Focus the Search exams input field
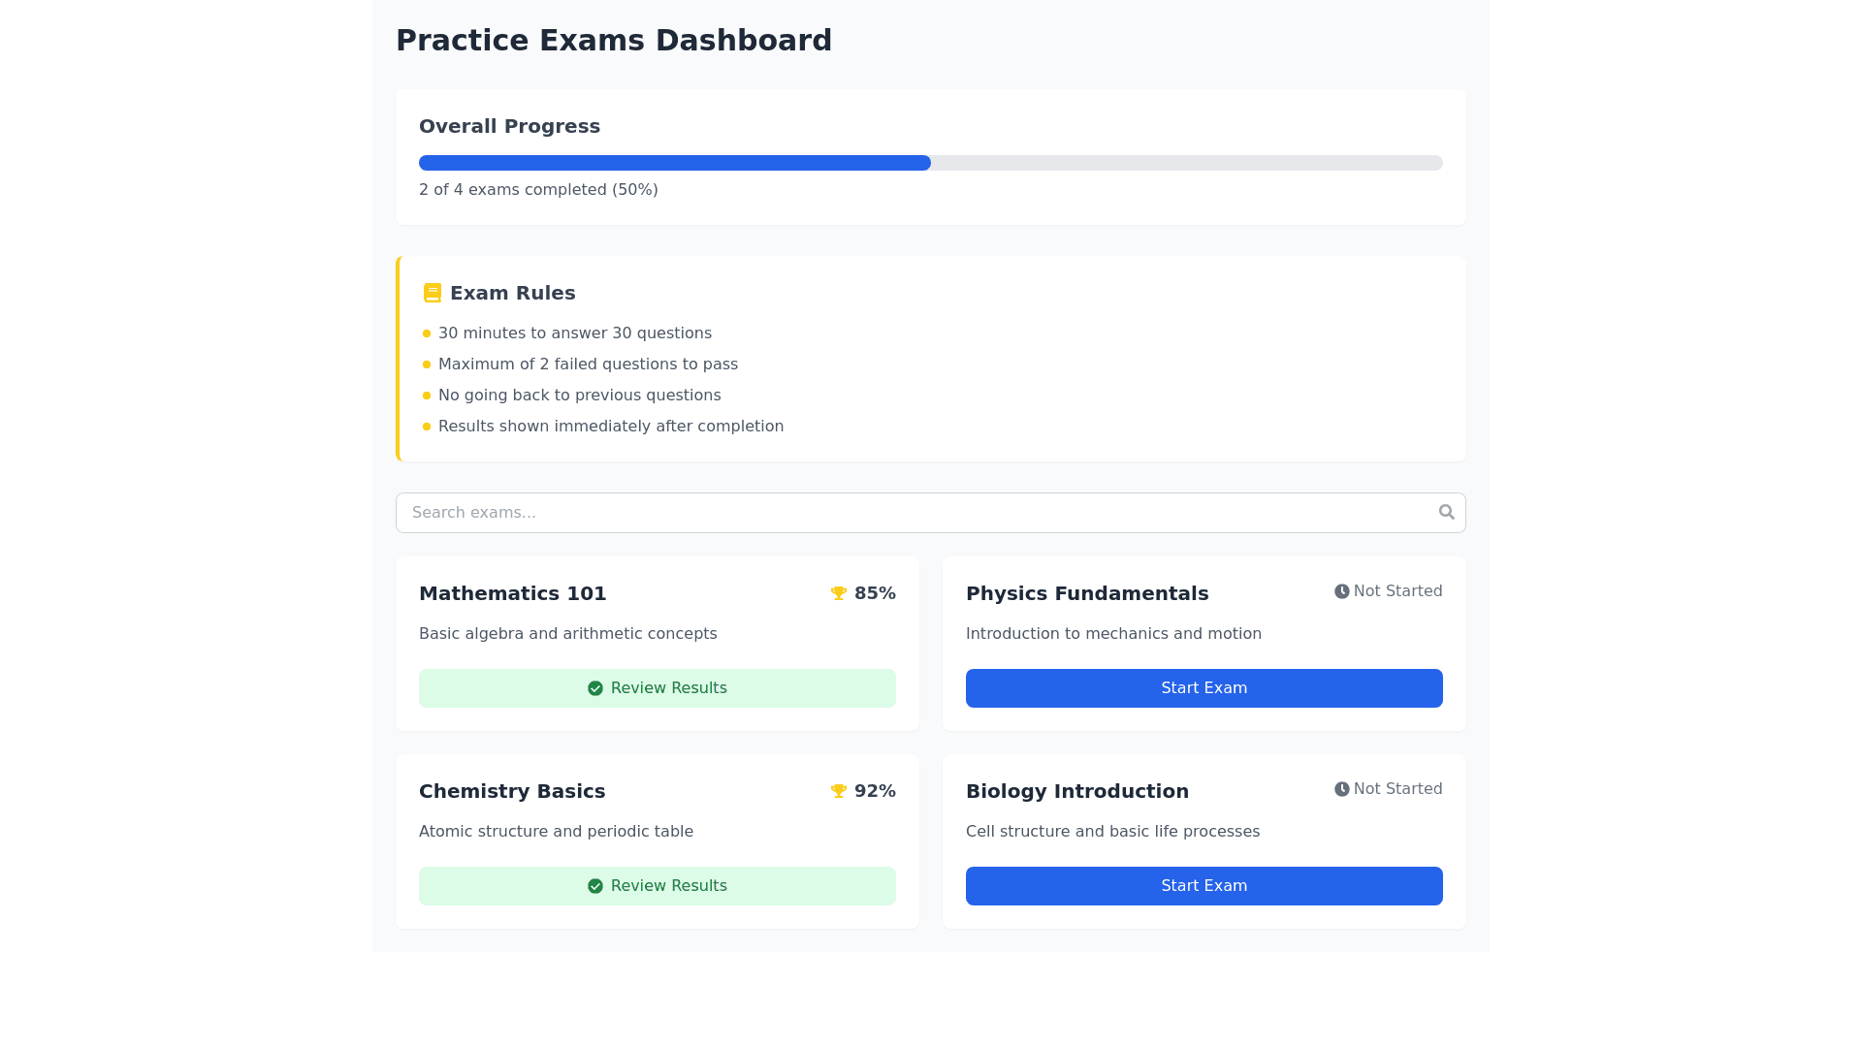Viewport: 1862px width, 1047px height. point(912,513)
